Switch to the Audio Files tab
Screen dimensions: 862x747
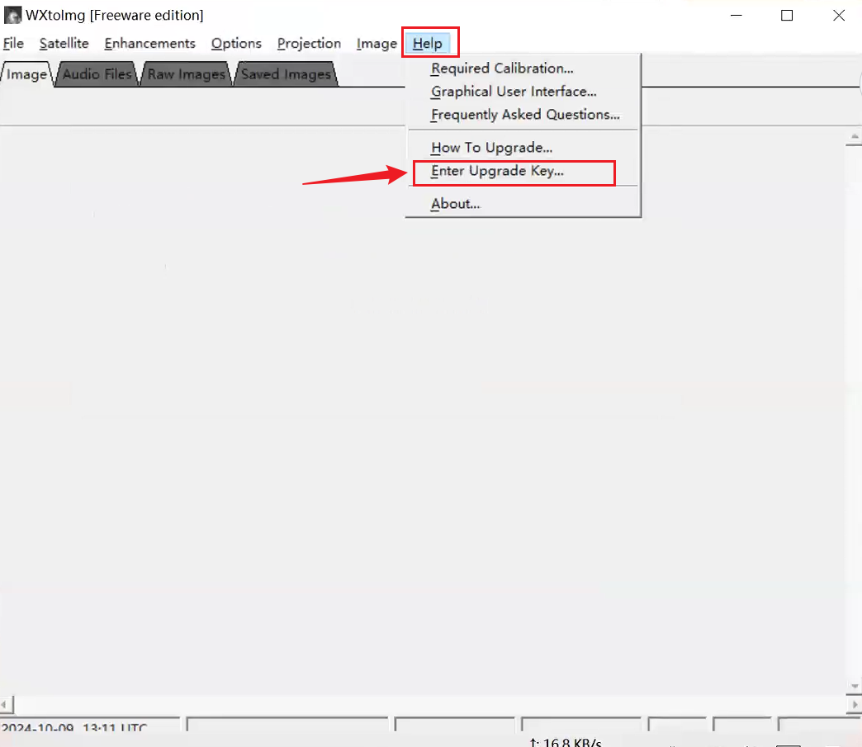97,74
